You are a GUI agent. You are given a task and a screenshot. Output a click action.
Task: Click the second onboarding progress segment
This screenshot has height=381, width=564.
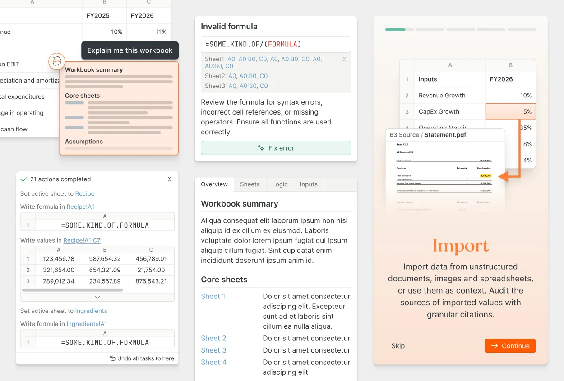coord(430,30)
